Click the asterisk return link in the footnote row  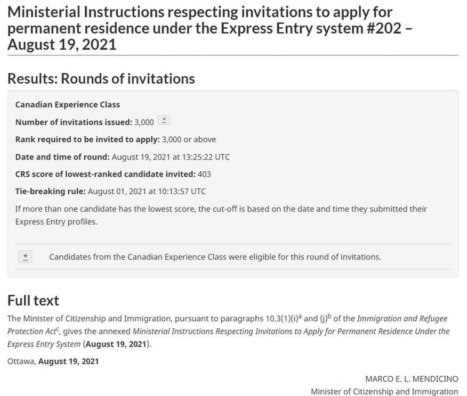[25, 257]
